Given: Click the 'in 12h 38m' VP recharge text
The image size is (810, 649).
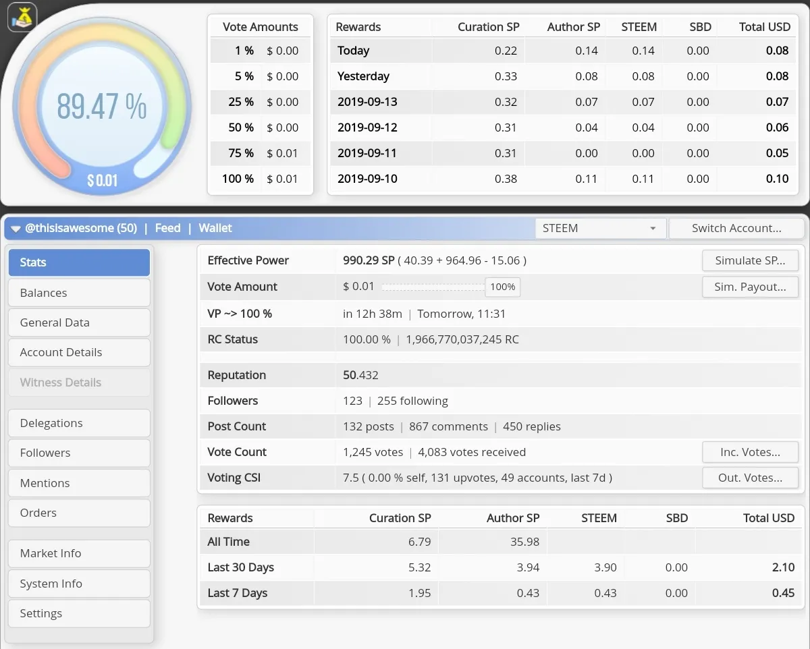Looking at the screenshot, I should coord(373,314).
